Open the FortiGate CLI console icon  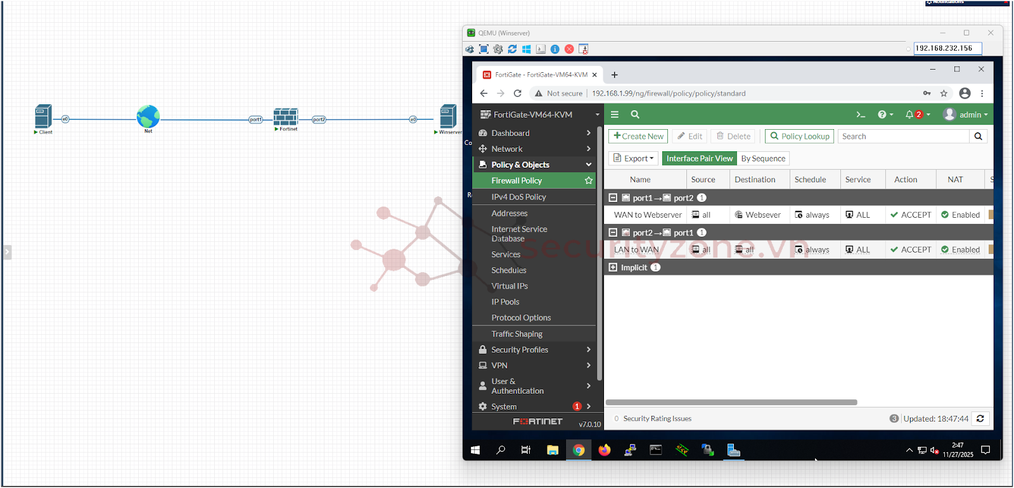tap(861, 115)
